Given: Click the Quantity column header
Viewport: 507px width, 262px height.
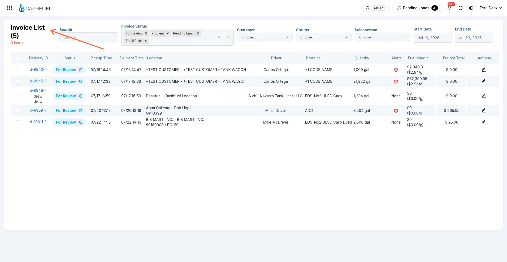Looking at the screenshot, I should (362, 58).
